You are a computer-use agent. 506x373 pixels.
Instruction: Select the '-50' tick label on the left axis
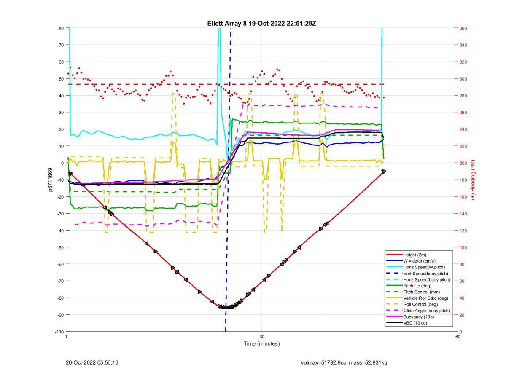60,247
